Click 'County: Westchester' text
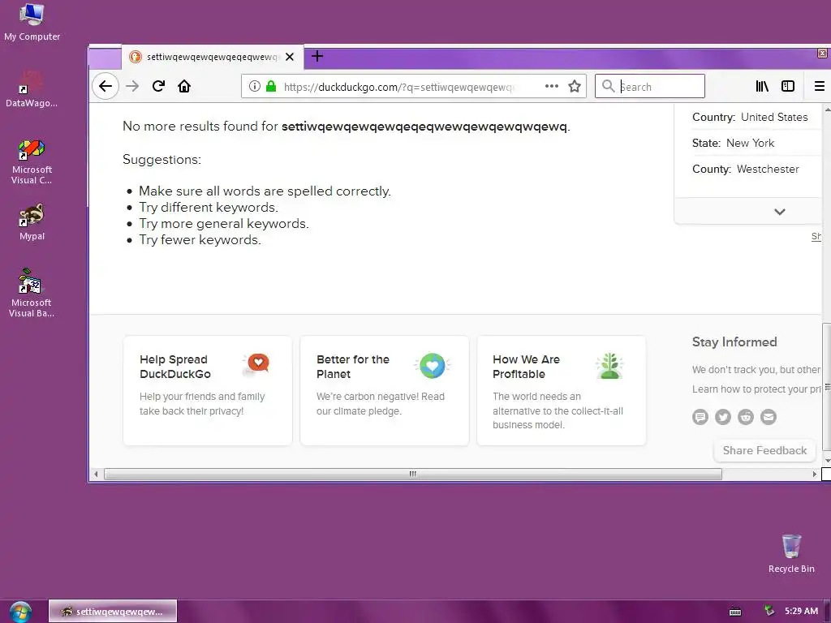The height and width of the screenshot is (623, 831). [x=745, y=169]
